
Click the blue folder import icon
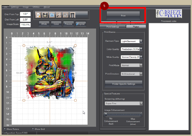pyautogui.click(x=52, y=15)
